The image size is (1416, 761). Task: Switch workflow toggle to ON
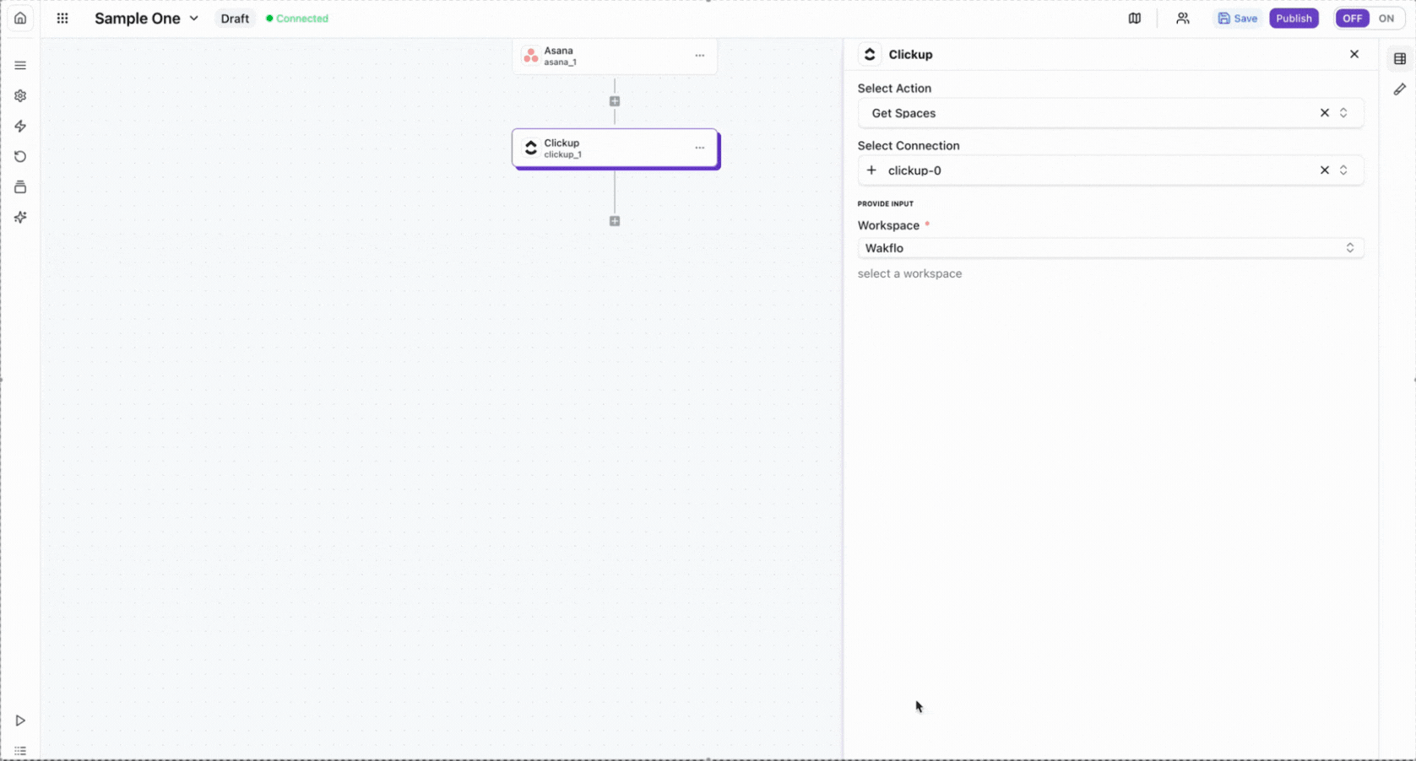coord(1386,19)
